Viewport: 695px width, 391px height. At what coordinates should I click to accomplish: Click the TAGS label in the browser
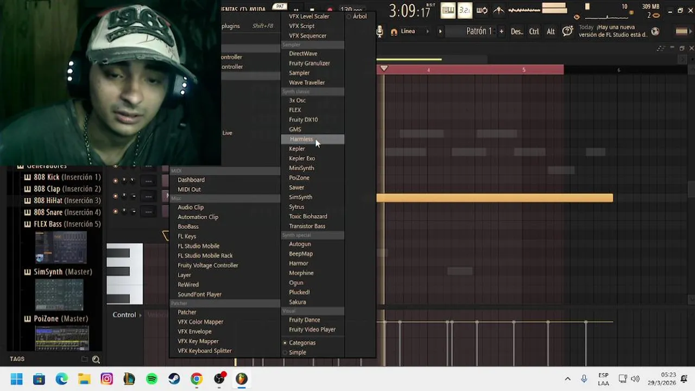17,359
